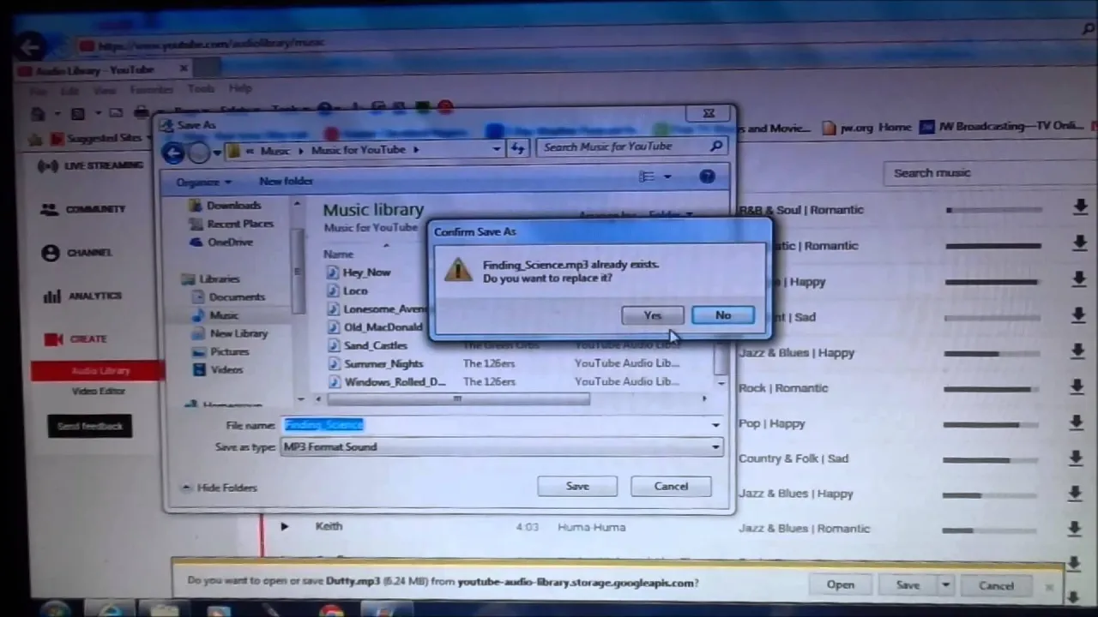
Task: Select Music library in sidebar
Action: click(x=223, y=315)
